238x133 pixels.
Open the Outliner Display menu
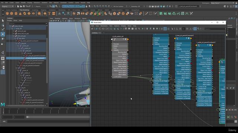coord(9,21)
